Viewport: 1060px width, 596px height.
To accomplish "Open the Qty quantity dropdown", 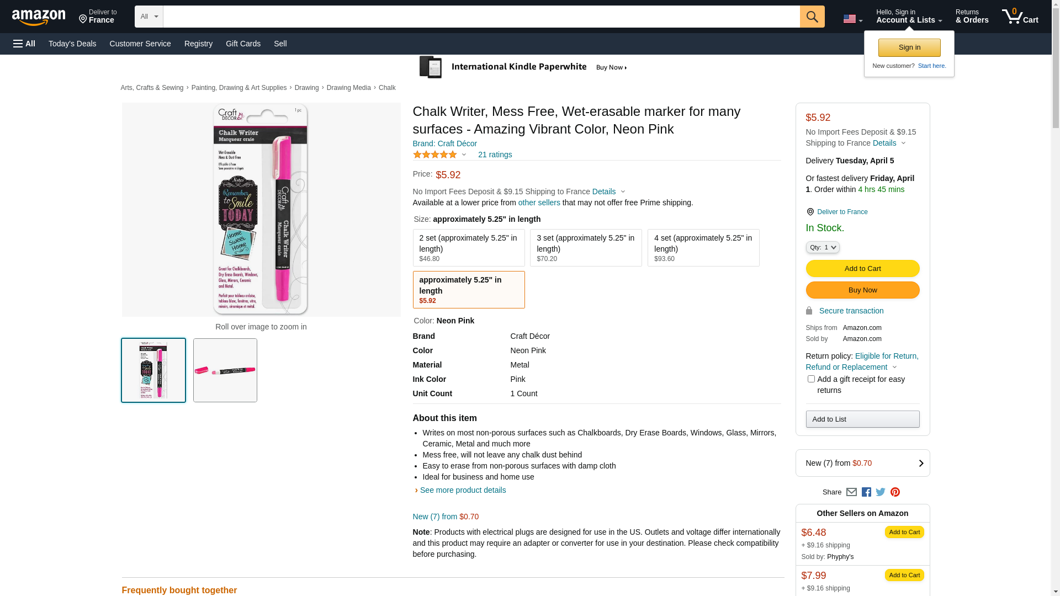I will 823,248.
